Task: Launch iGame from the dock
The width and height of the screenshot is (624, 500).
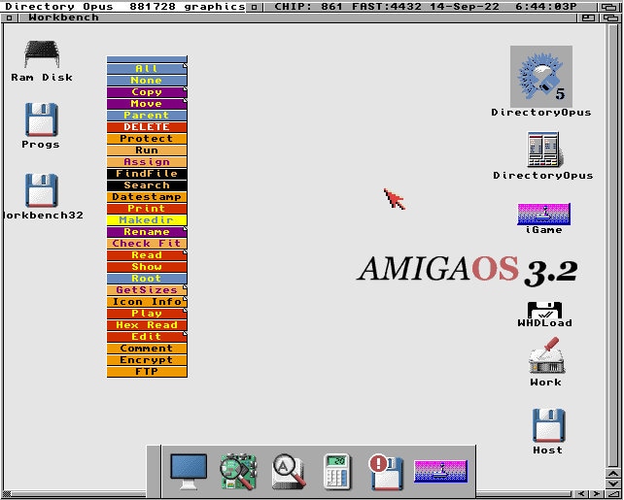Action: [440, 471]
